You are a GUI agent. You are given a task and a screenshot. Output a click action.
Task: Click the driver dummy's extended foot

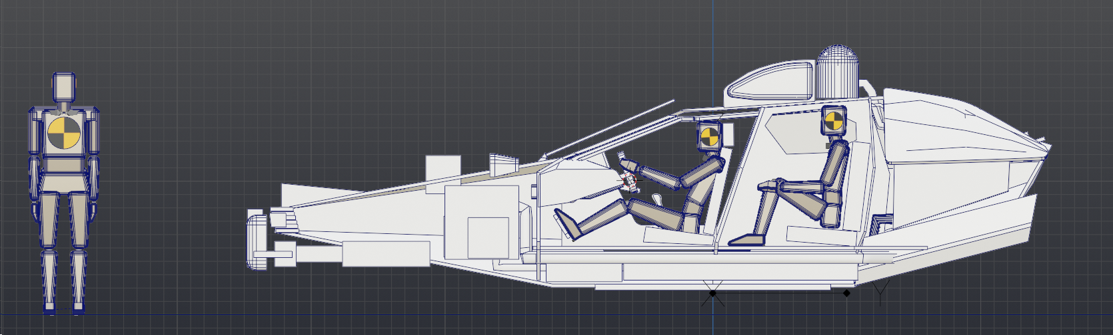pyautogui.click(x=567, y=223)
